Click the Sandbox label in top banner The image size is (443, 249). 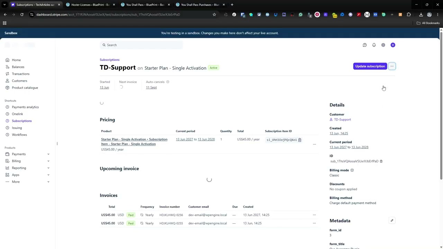pyautogui.click(x=11, y=33)
